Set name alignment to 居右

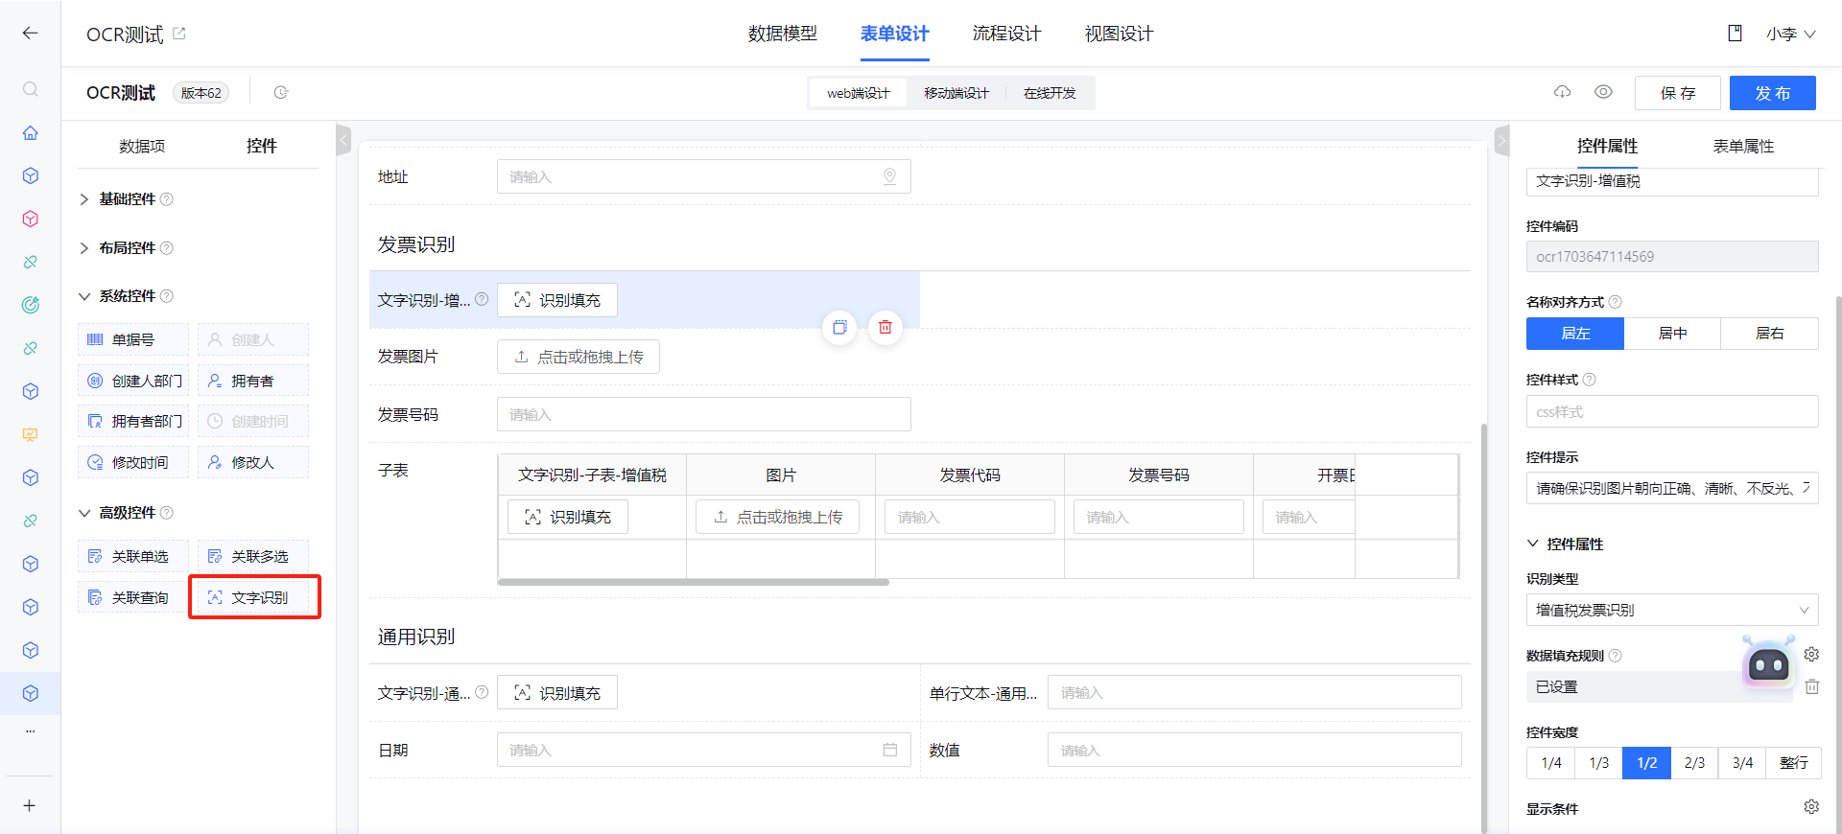(x=1770, y=334)
